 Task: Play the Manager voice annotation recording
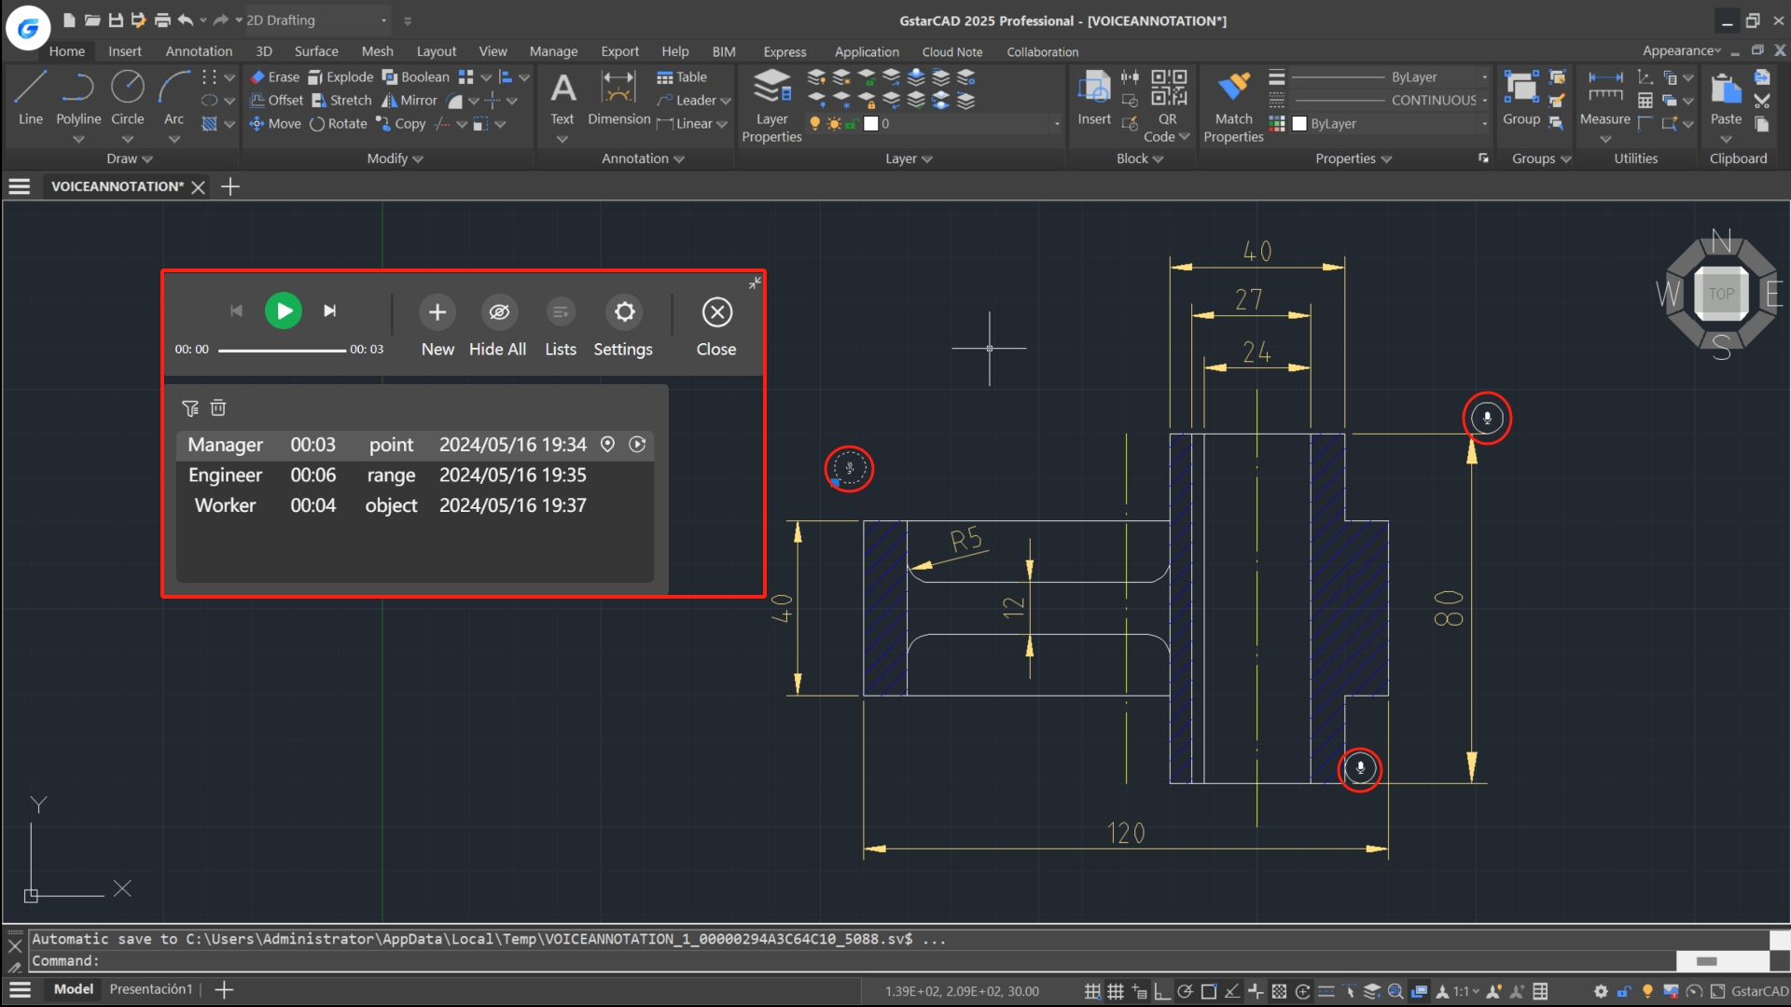(638, 445)
